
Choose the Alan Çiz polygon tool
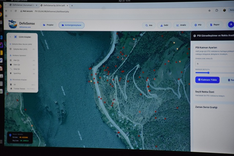[x=22, y=60]
